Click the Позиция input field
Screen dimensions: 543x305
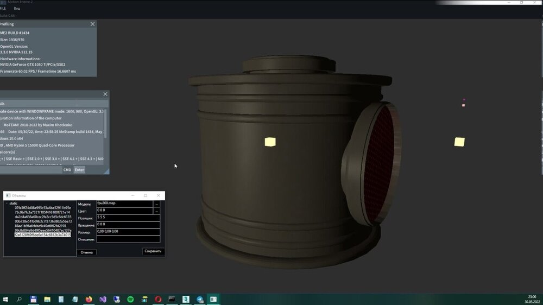click(128, 218)
